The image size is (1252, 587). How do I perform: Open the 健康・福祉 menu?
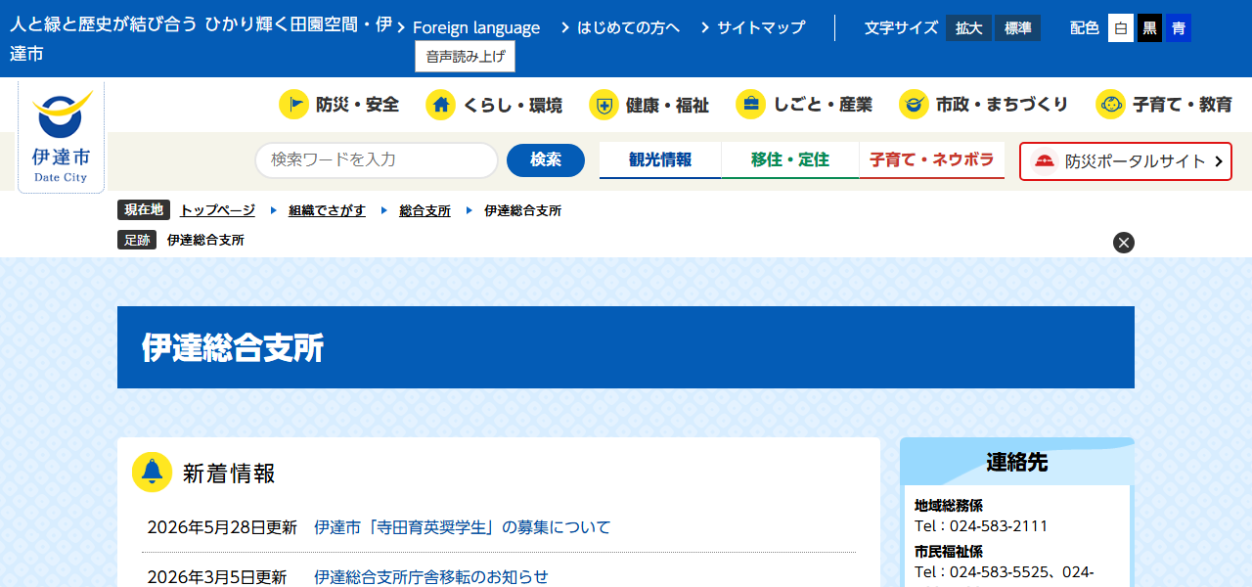[649, 104]
